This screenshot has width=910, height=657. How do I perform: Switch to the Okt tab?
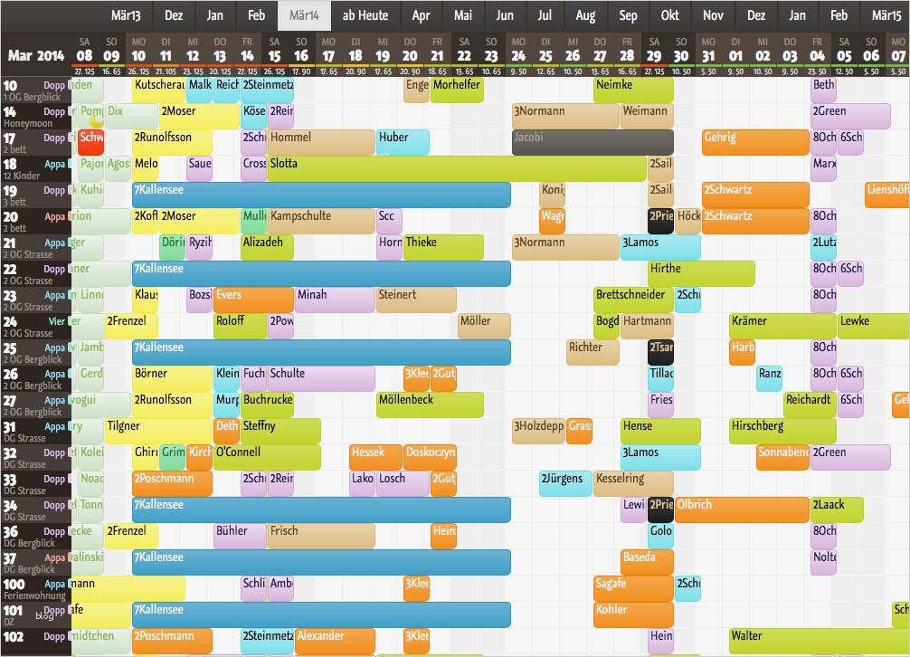(x=669, y=15)
